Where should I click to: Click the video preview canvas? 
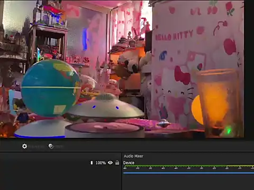pyautogui.click(x=122, y=69)
